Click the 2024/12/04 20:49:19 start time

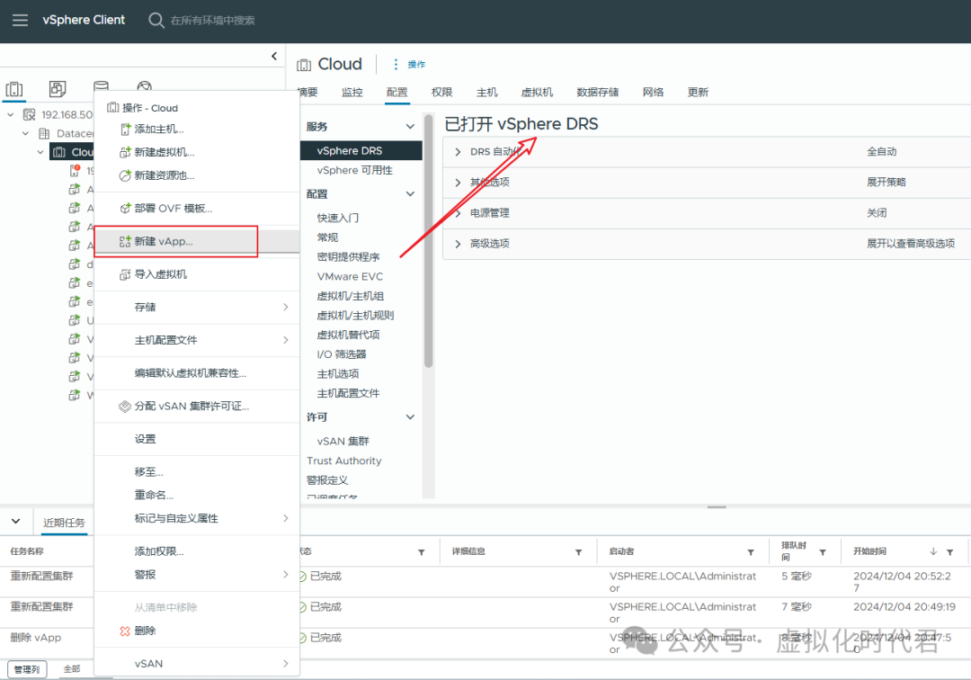click(x=904, y=607)
